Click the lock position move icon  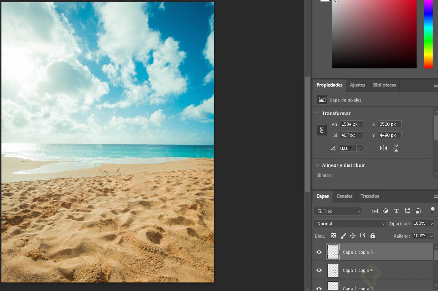point(353,236)
